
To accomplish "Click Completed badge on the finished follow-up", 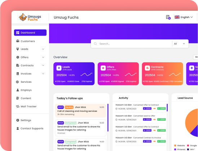I will [x=71, y=123].
